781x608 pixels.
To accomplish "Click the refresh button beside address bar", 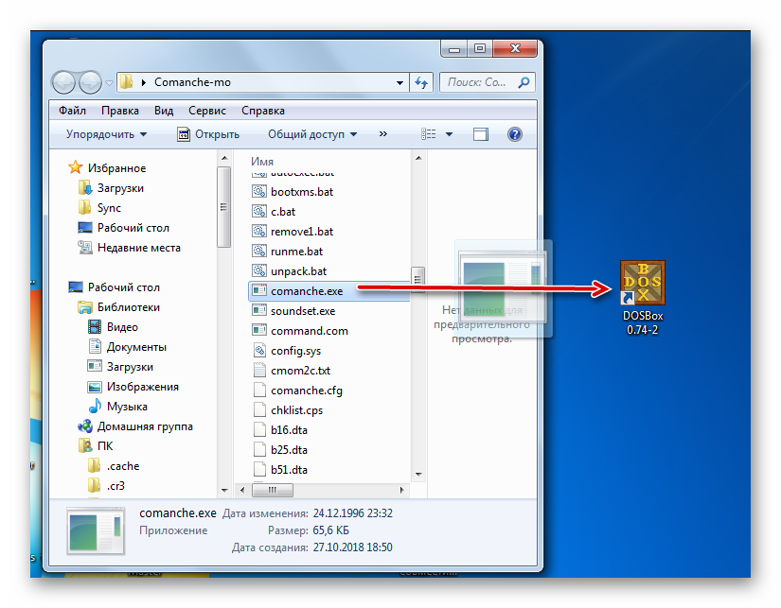I will click(x=422, y=82).
